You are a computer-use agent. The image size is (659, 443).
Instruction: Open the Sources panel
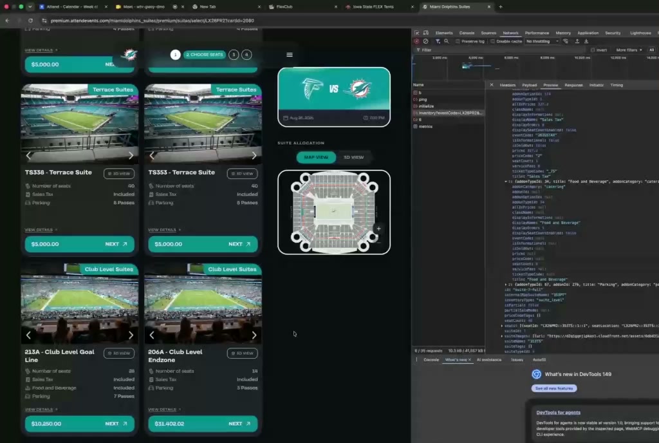click(x=488, y=33)
